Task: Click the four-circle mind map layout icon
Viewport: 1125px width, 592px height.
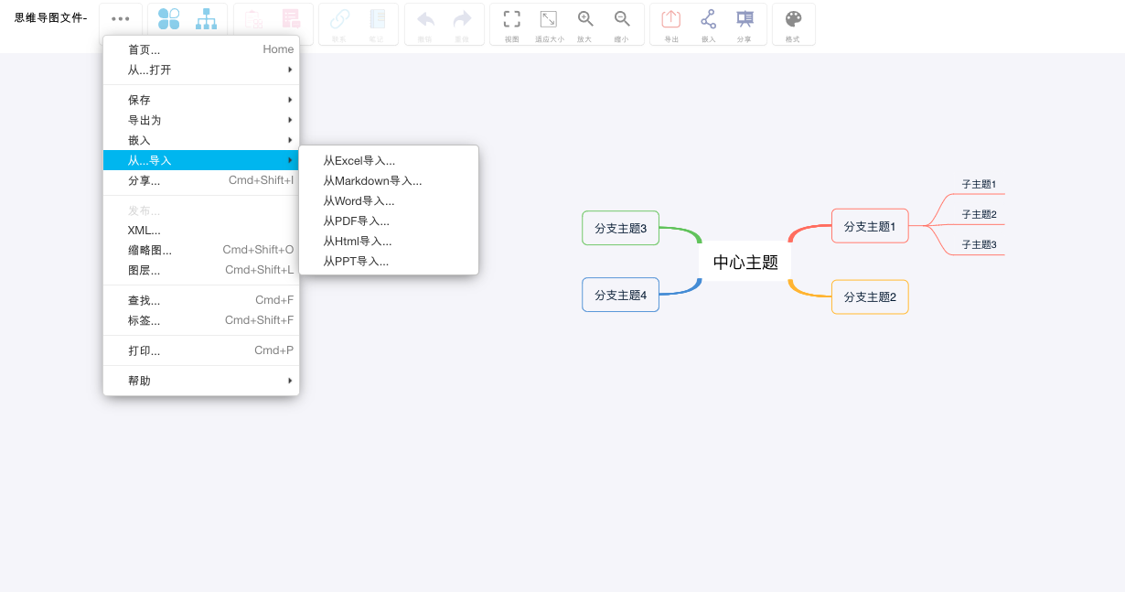Action: coord(169,18)
